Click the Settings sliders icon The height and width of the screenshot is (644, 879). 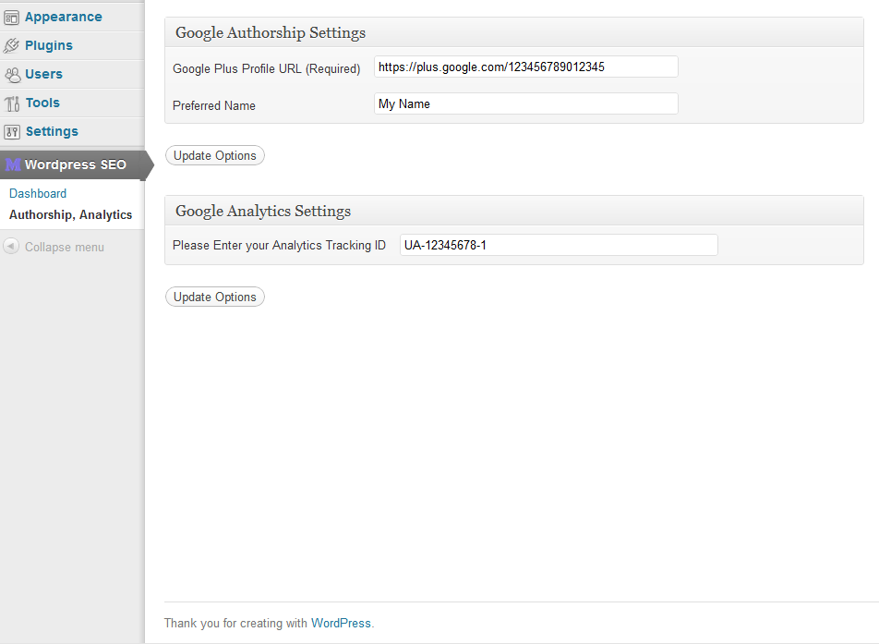(x=12, y=132)
